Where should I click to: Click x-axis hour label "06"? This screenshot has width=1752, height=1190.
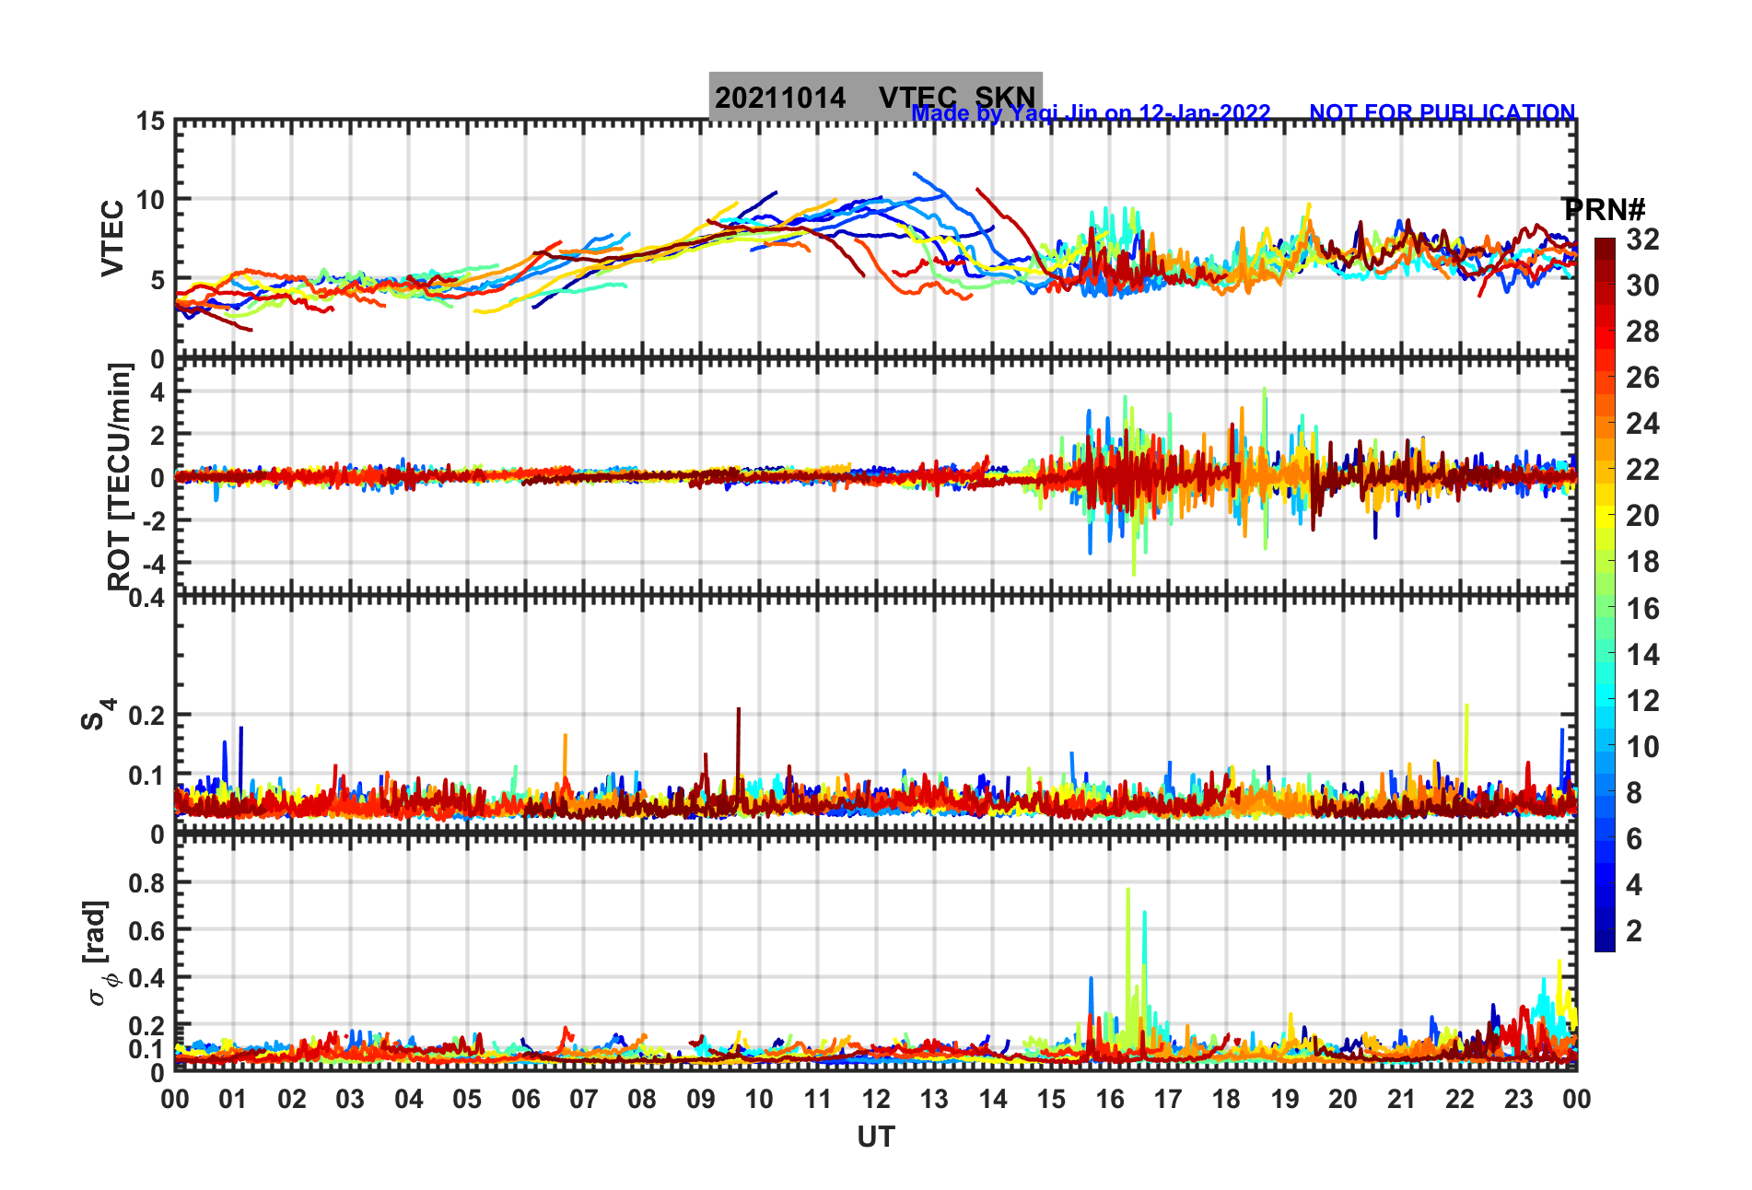click(526, 1099)
